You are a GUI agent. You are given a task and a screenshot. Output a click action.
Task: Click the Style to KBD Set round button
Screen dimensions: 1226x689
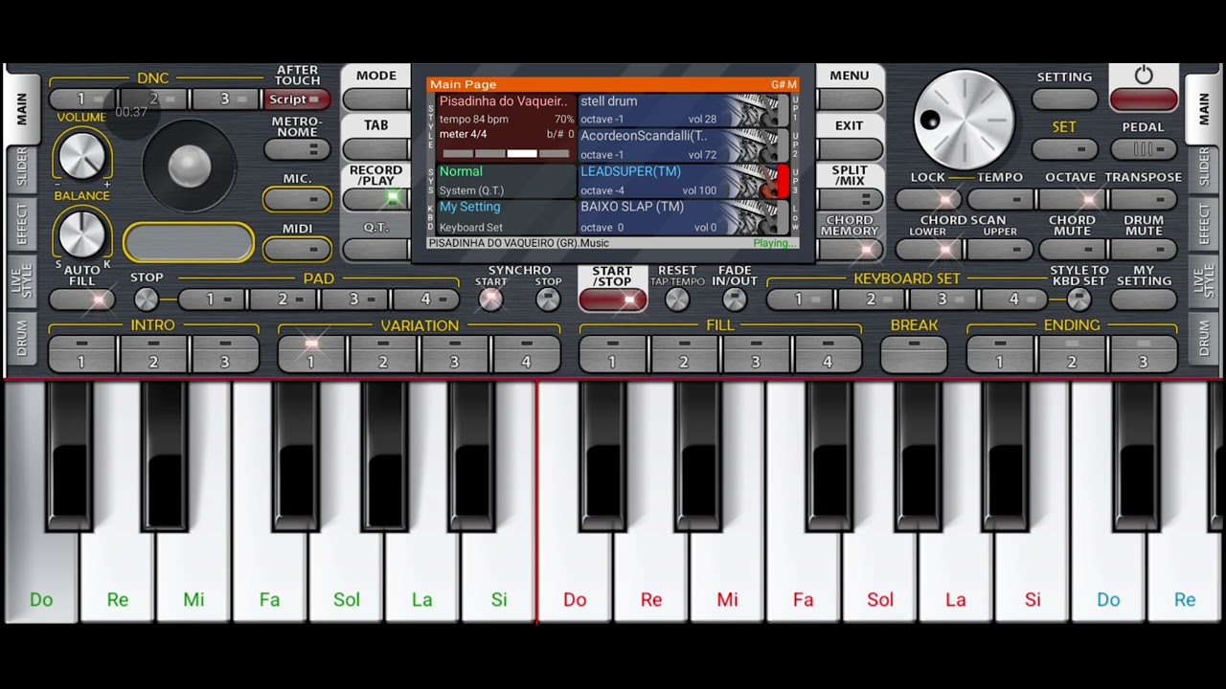[x=1078, y=300]
